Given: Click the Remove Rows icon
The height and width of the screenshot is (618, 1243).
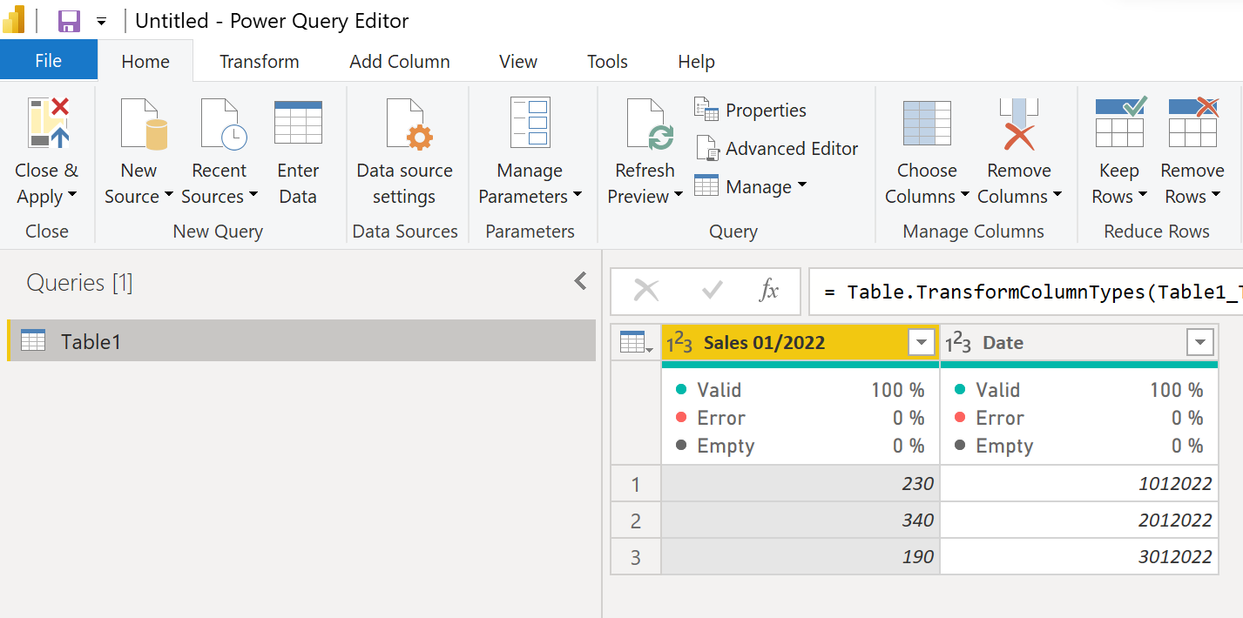Looking at the screenshot, I should point(1193,122).
